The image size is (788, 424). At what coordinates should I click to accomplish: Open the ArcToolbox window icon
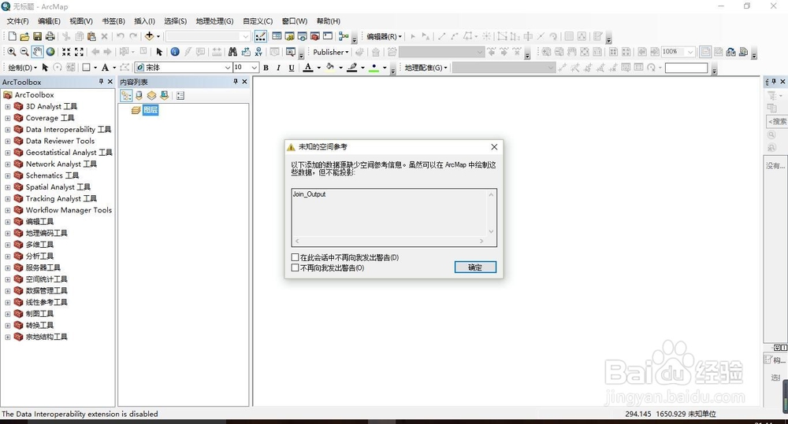pyautogui.click(x=315, y=36)
